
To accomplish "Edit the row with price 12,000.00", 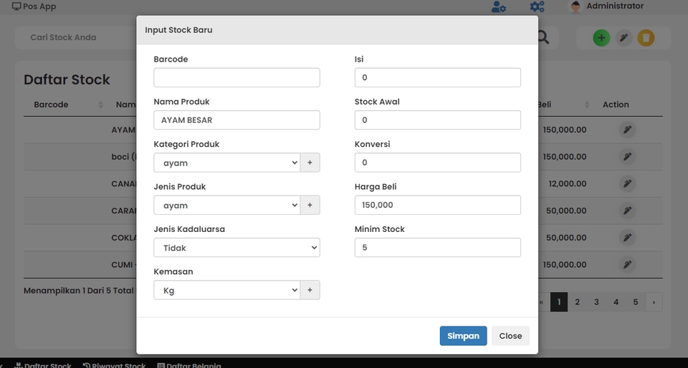I will pyautogui.click(x=628, y=183).
